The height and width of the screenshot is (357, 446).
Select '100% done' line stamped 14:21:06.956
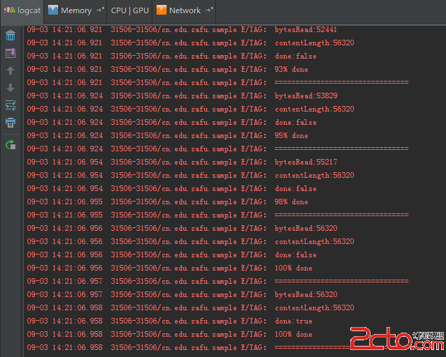(x=170, y=268)
